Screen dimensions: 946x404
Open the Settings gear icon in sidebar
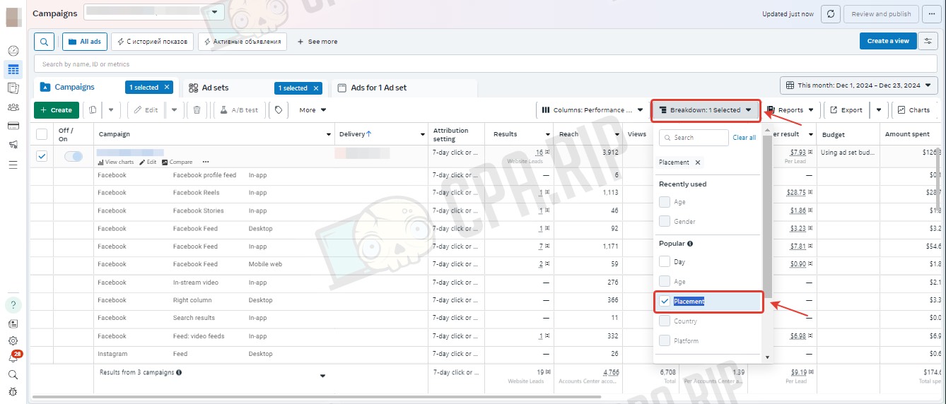(13, 341)
